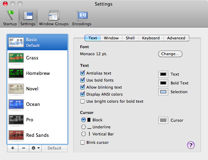208x160 pixels.
Task: Select the Pro profile name
Action: coord(30,120)
